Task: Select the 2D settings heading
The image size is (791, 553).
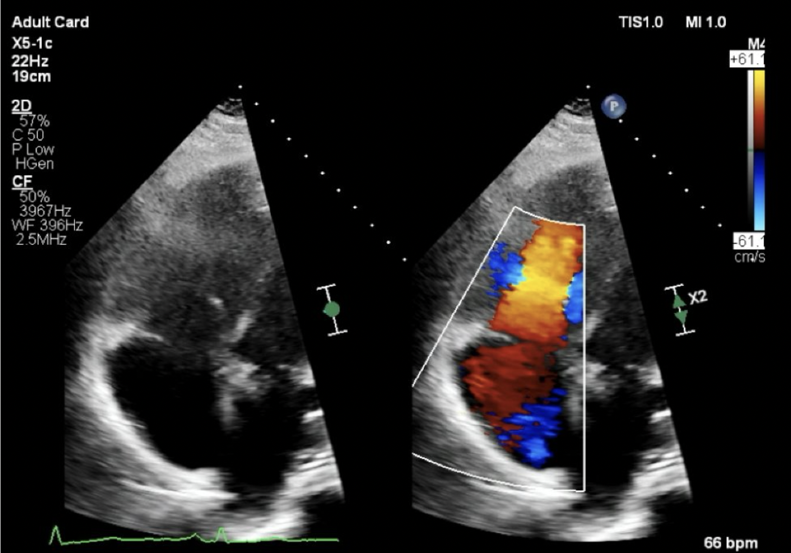Action: click(21, 106)
